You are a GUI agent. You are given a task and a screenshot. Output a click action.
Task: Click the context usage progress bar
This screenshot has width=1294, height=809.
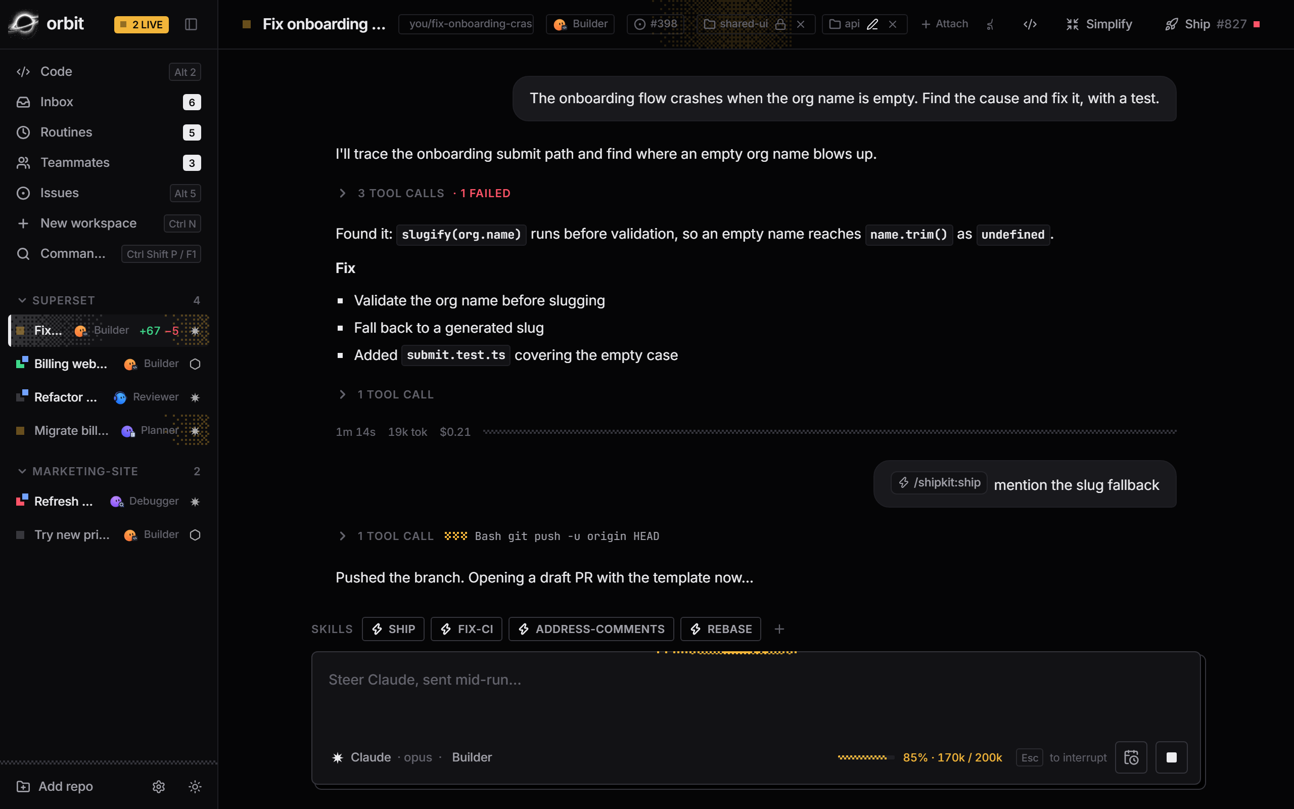point(865,757)
